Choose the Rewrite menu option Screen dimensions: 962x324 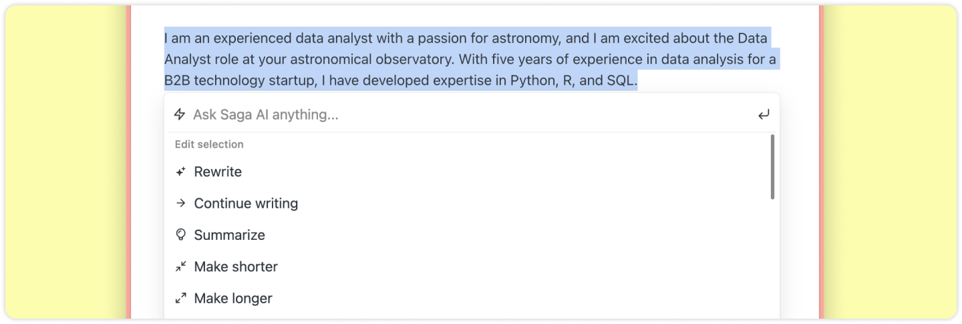point(218,172)
